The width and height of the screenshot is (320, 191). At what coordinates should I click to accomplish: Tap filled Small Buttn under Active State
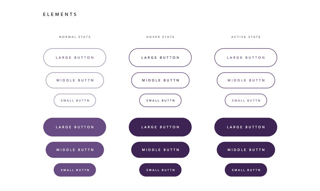tap(246, 170)
